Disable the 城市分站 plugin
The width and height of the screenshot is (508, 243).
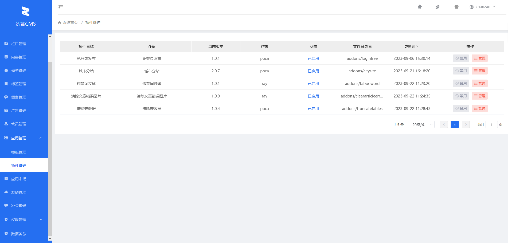(x=461, y=71)
